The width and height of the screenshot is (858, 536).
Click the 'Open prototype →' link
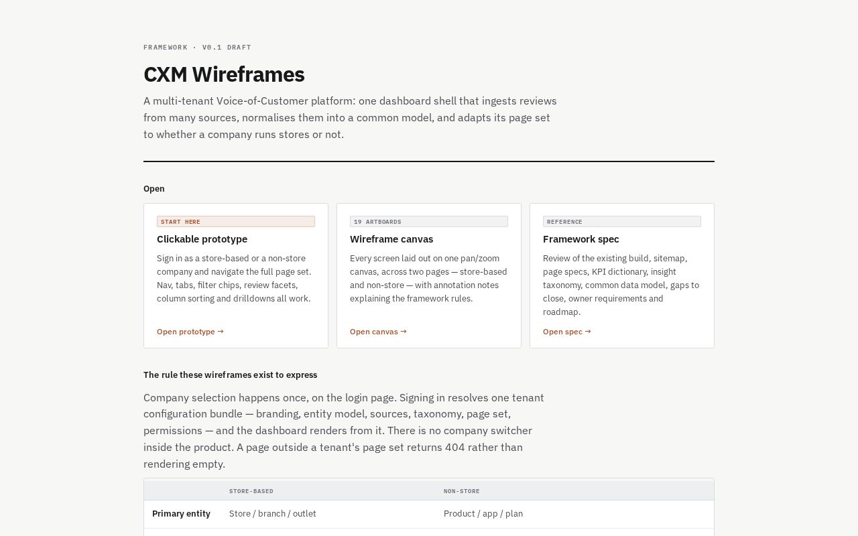(190, 332)
